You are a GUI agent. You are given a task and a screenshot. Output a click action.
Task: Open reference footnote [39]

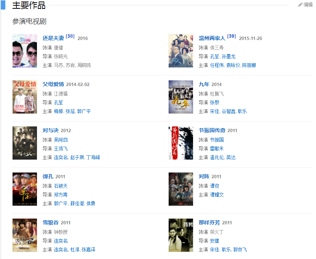coord(231,36)
